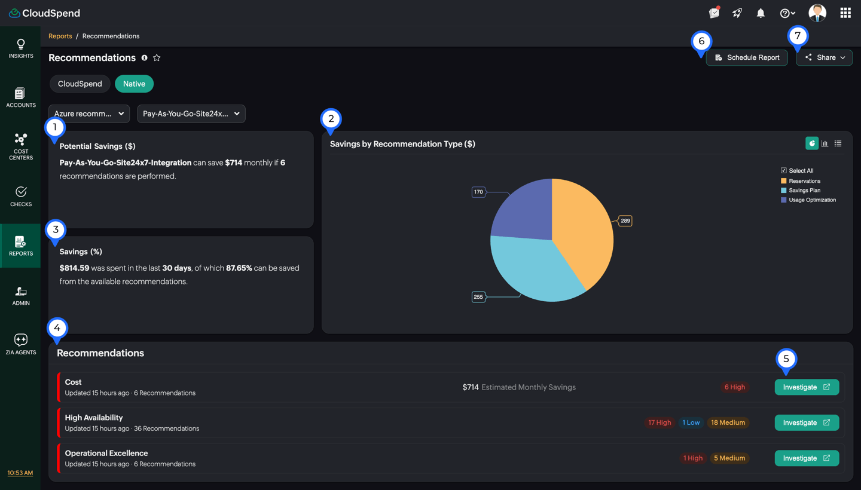Screen dimensions: 861x490
Task: Switch to the Native tab
Action: pyautogui.click(x=134, y=84)
